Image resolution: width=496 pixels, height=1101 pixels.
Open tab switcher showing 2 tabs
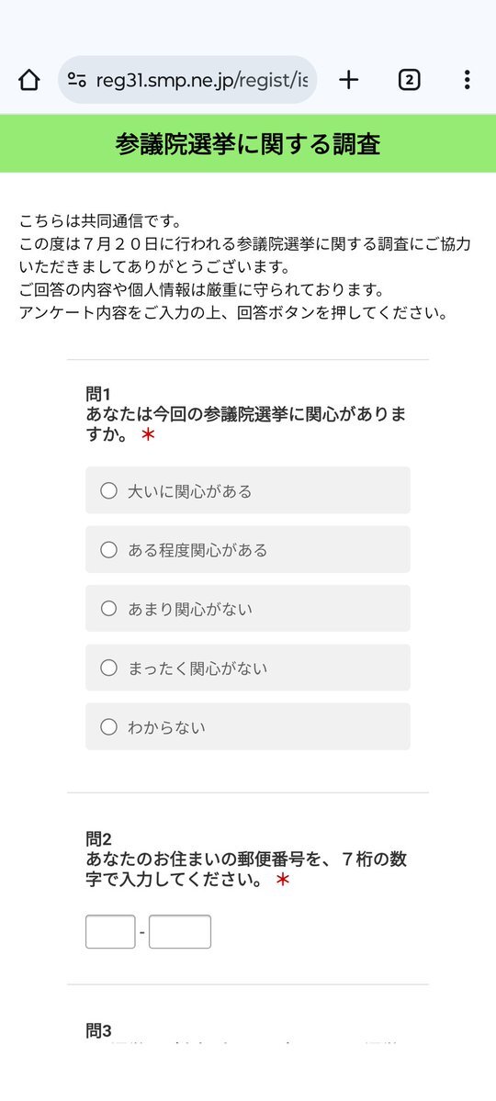(409, 80)
